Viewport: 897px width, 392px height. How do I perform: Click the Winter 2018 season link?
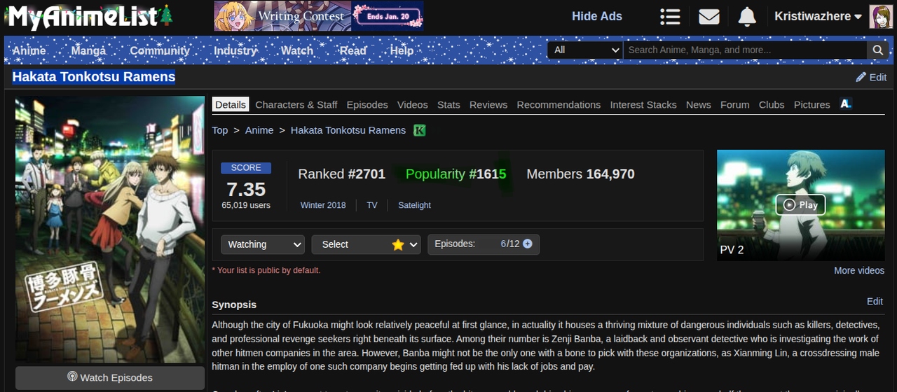coord(323,205)
